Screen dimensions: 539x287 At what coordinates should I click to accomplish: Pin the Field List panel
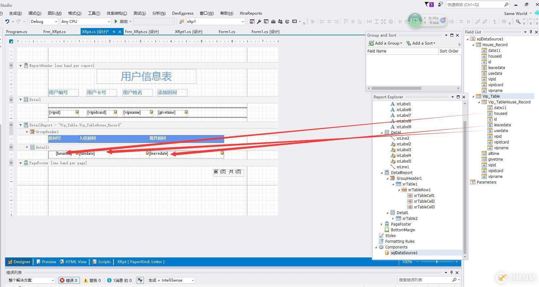(531, 32)
